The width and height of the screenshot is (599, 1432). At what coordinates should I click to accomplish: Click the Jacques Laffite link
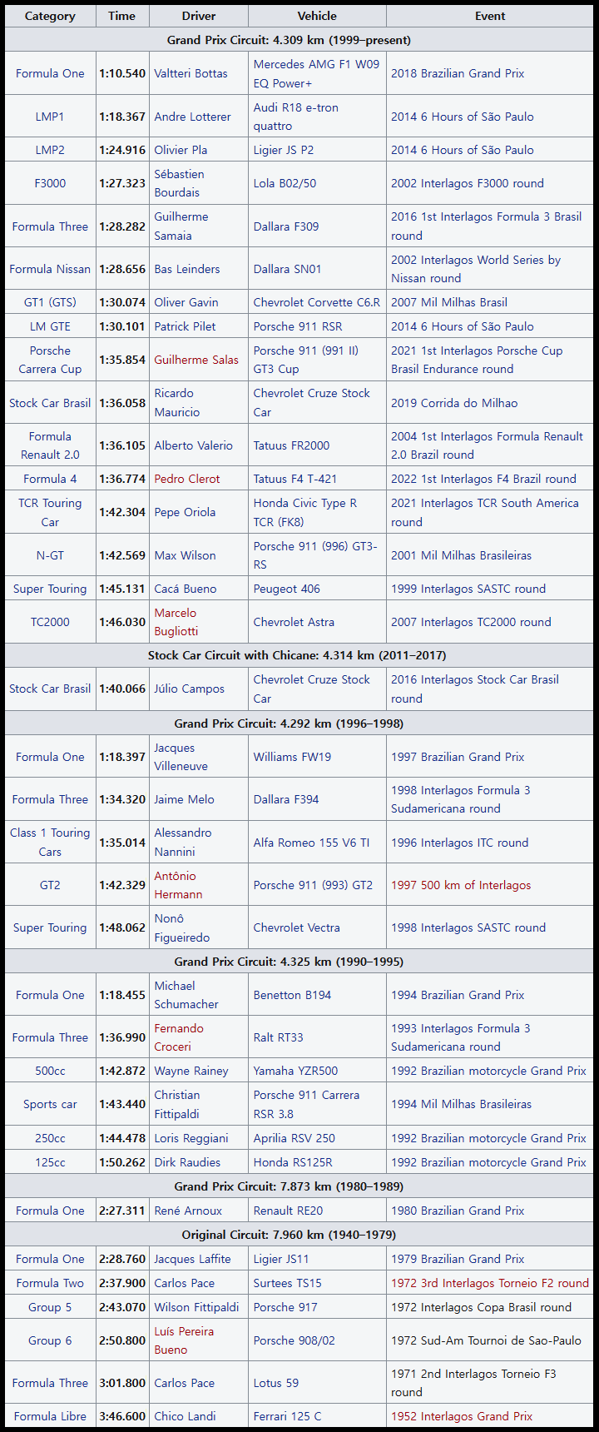[192, 1259]
